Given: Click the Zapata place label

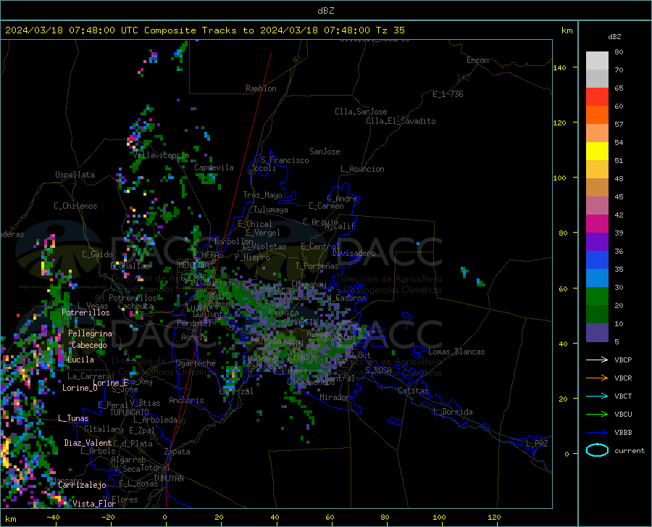Looking at the screenshot, I should [177, 452].
